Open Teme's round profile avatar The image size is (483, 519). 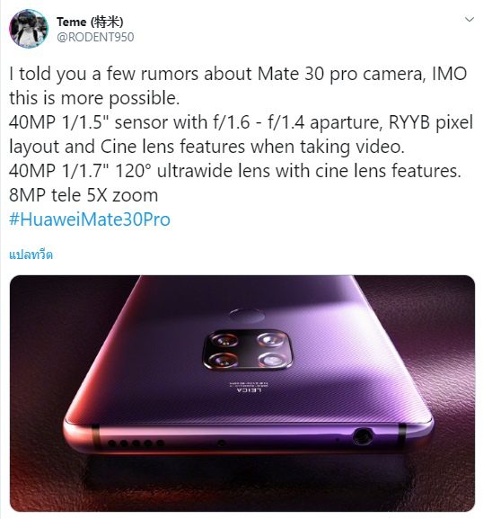tap(29, 29)
